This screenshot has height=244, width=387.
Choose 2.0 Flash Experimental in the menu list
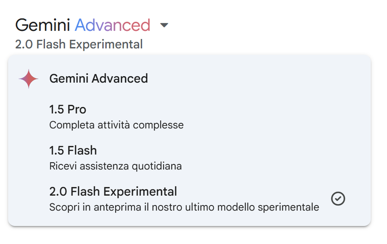(113, 192)
